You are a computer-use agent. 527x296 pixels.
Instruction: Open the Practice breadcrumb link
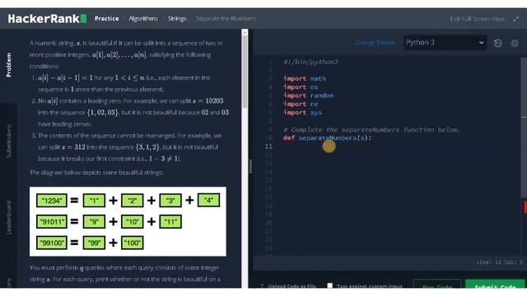pyautogui.click(x=106, y=19)
